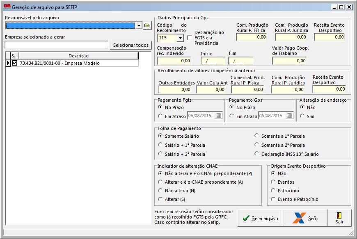Screen dimensions: 357x239
Task: Click the Outras Entidades value field
Action: [x=175, y=89]
